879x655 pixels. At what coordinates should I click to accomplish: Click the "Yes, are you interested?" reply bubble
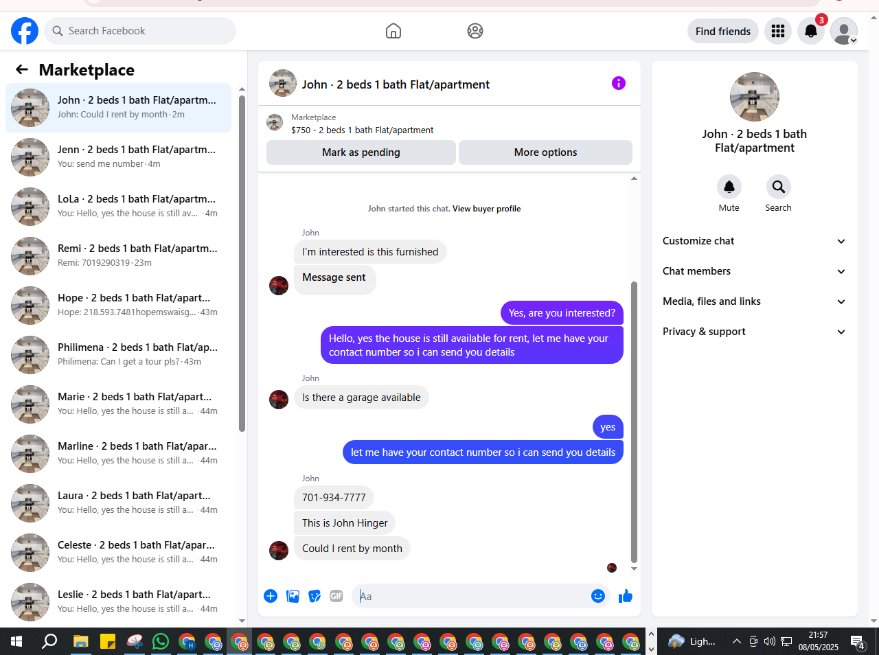(x=562, y=313)
